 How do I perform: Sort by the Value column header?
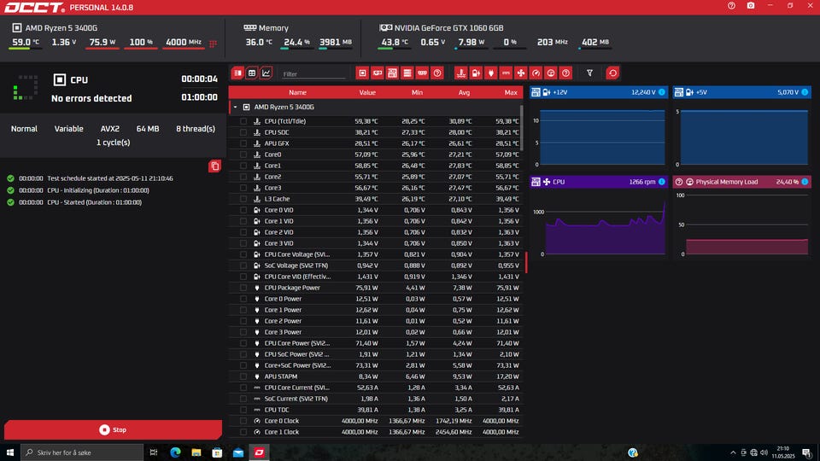(367, 92)
